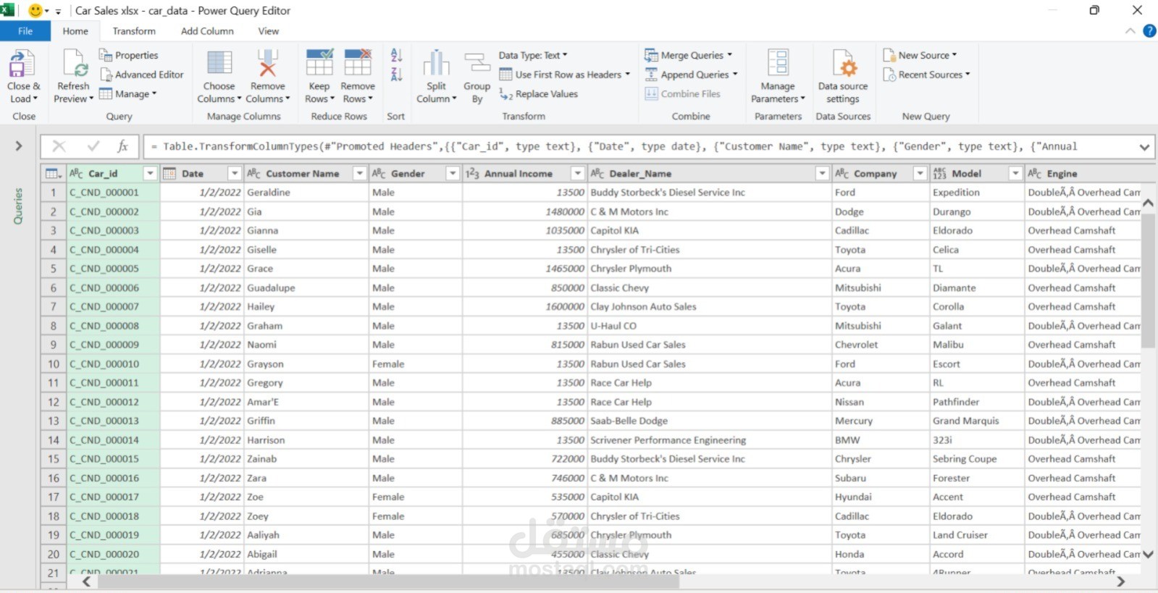Sort descending with the Z-A icon
Screen dimensions: 1158x593
[x=396, y=74]
